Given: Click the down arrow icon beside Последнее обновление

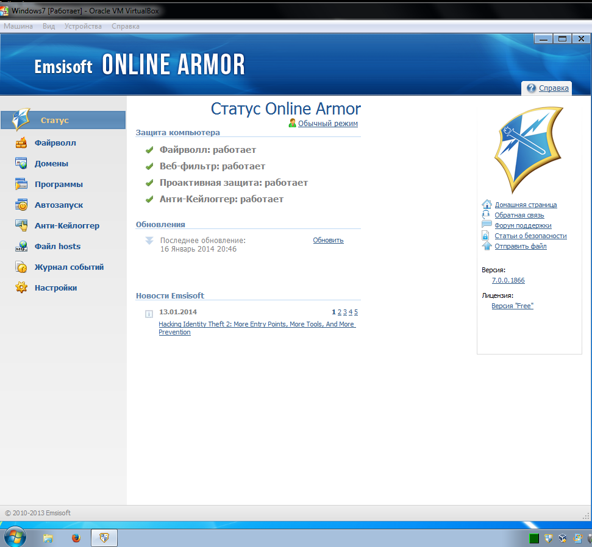Looking at the screenshot, I should tap(149, 241).
